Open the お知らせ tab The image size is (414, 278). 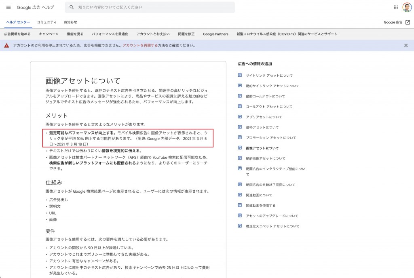tap(70, 22)
